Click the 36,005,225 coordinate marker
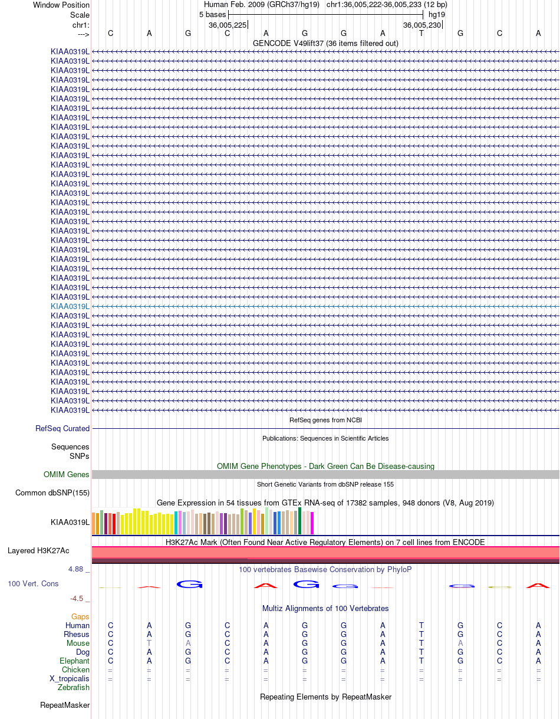The height and width of the screenshot is (719, 560). tap(228, 25)
